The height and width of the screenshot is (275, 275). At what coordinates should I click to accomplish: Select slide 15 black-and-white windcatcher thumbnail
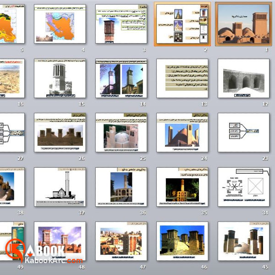coord(60,78)
